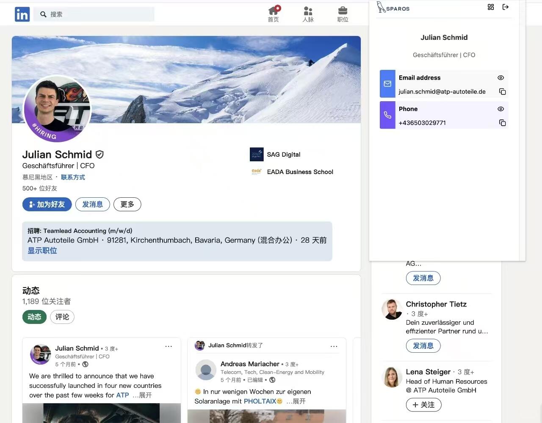
Task: Message Christopher Tietz via 发消息
Action: coord(423,346)
